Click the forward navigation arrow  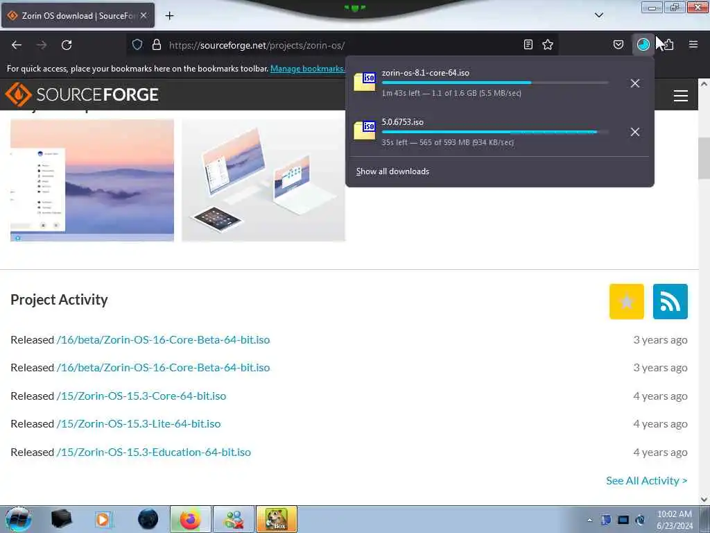(x=42, y=45)
